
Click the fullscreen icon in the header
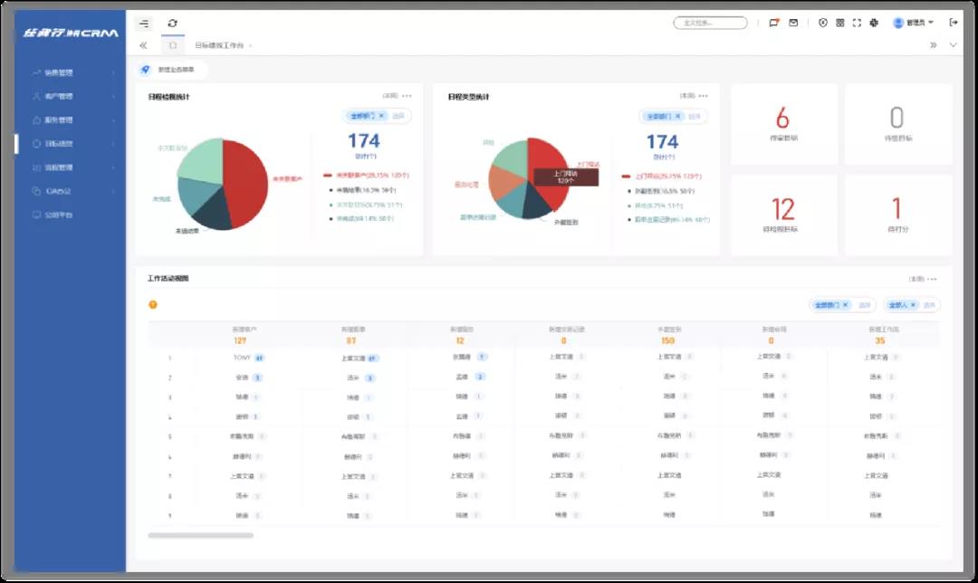click(x=857, y=23)
